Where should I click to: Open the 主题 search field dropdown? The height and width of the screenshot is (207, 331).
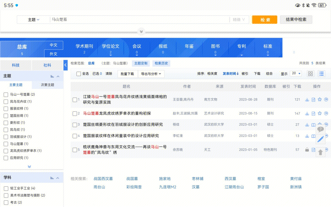[34, 20]
